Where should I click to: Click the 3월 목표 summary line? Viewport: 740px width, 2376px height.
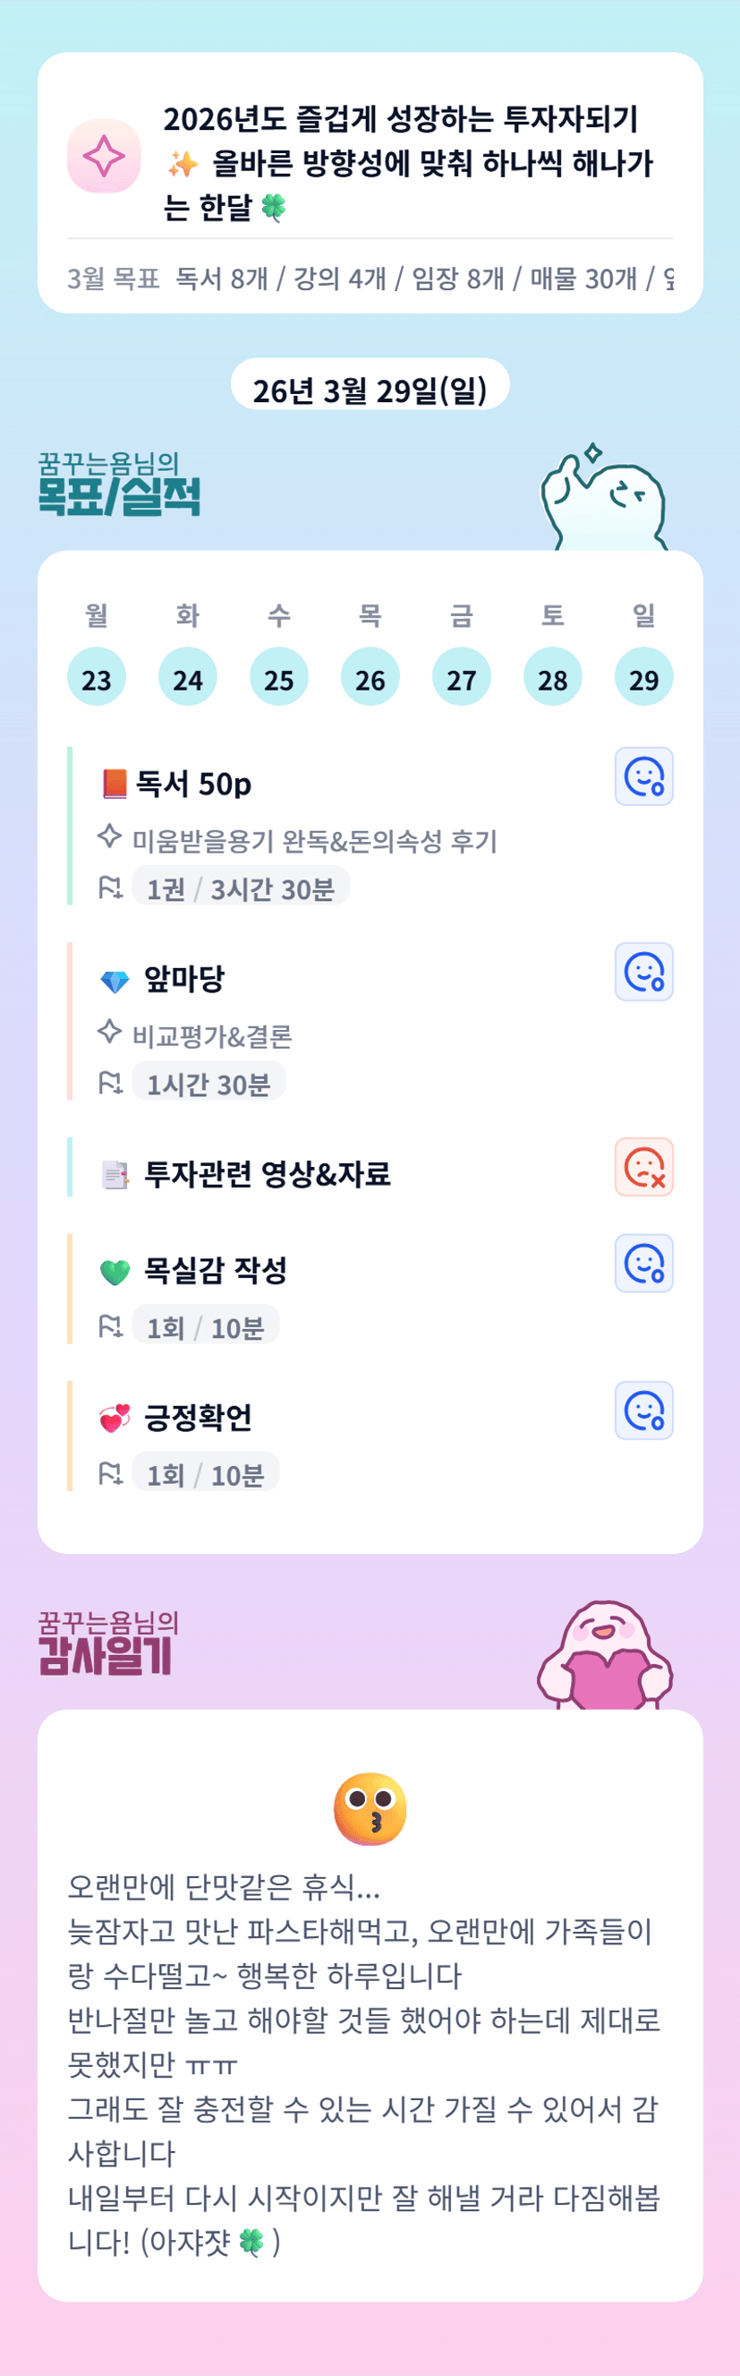coord(370,278)
